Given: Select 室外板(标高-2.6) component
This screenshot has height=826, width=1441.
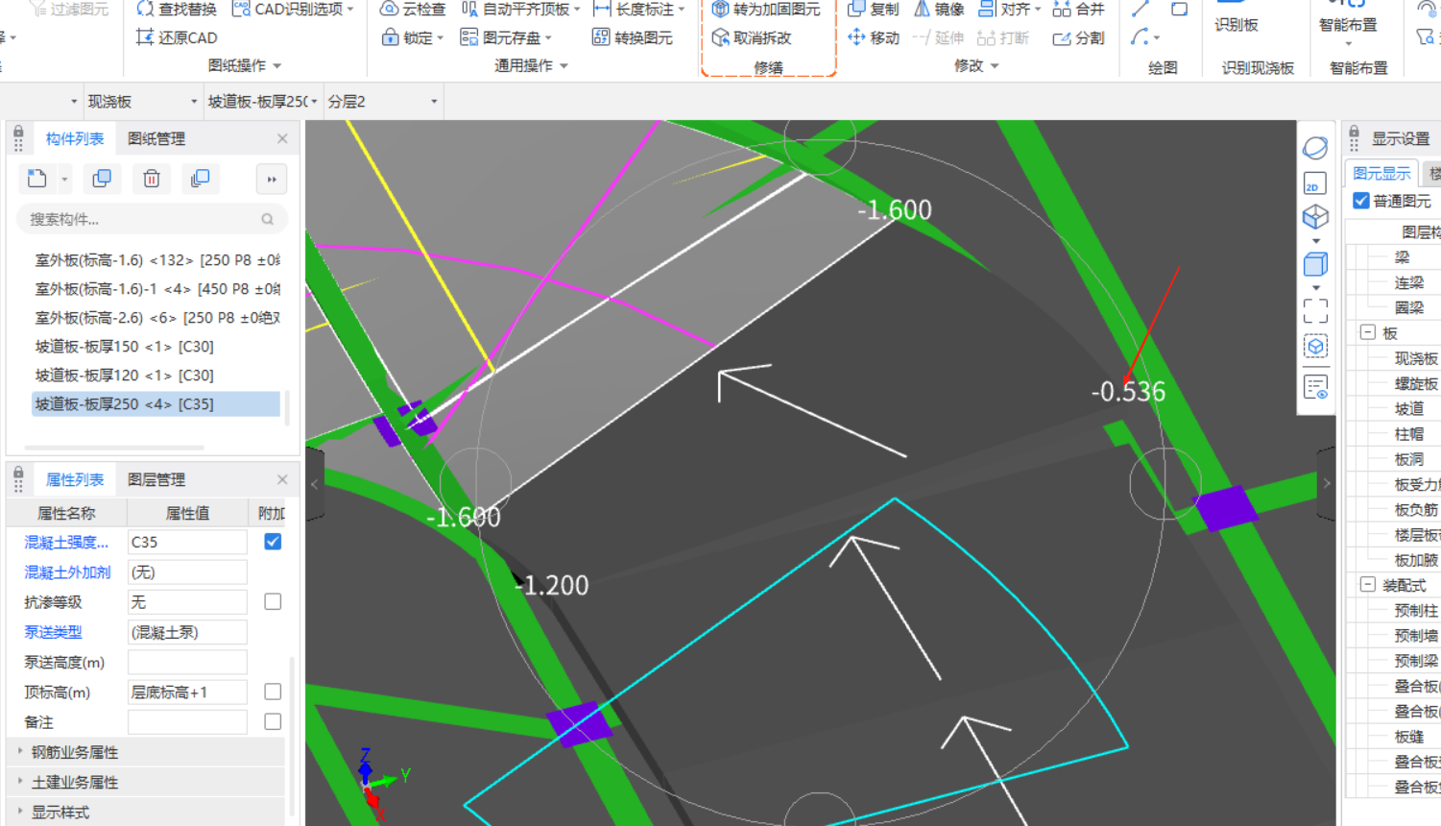Looking at the screenshot, I should [157, 317].
